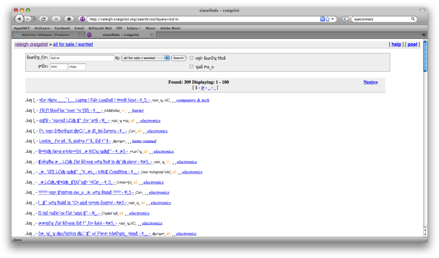
Task: Open the barter category link
Action: tap(138, 111)
